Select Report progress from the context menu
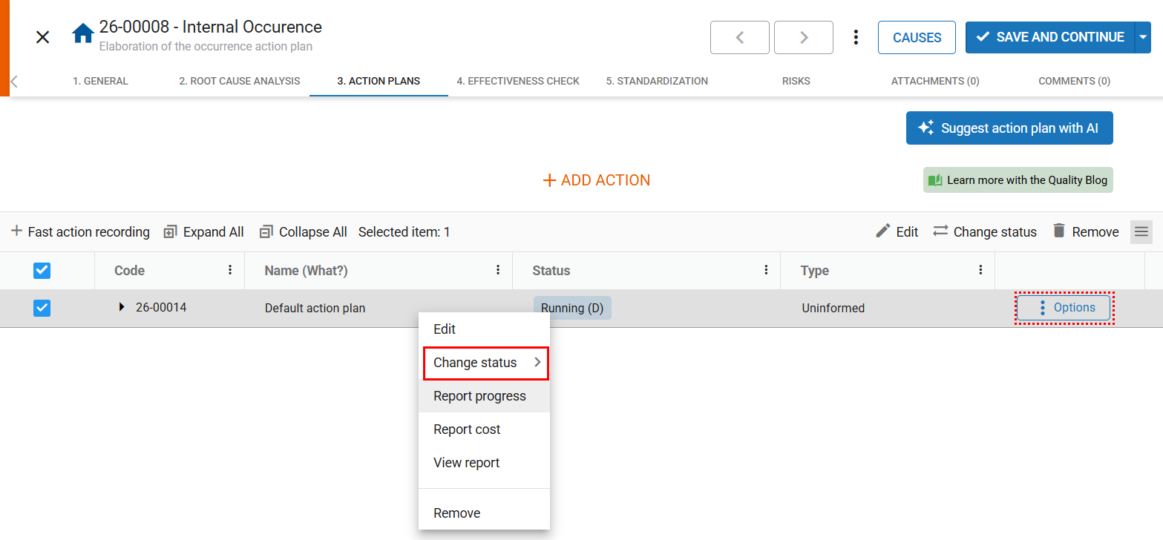The image size is (1163, 540). coord(479,396)
